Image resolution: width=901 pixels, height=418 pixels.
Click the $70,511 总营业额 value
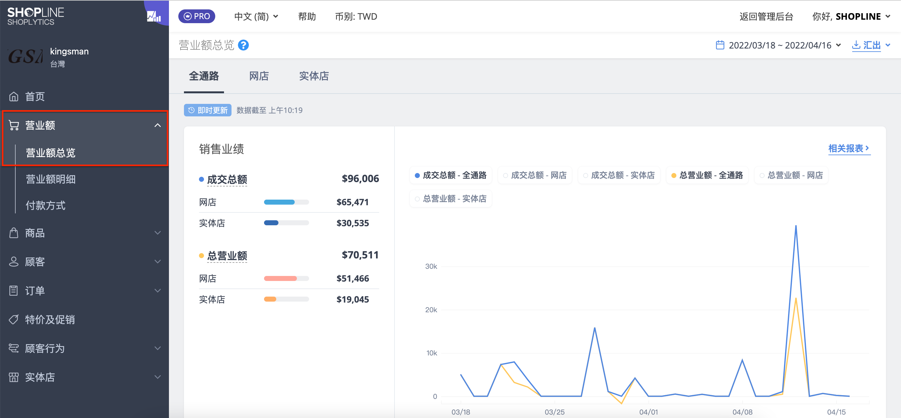tap(360, 255)
